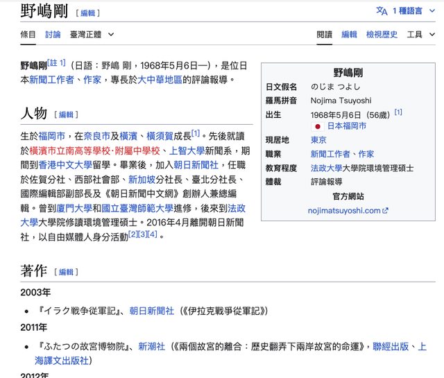Open the 日本福岡市 link in infobox

(346, 126)
